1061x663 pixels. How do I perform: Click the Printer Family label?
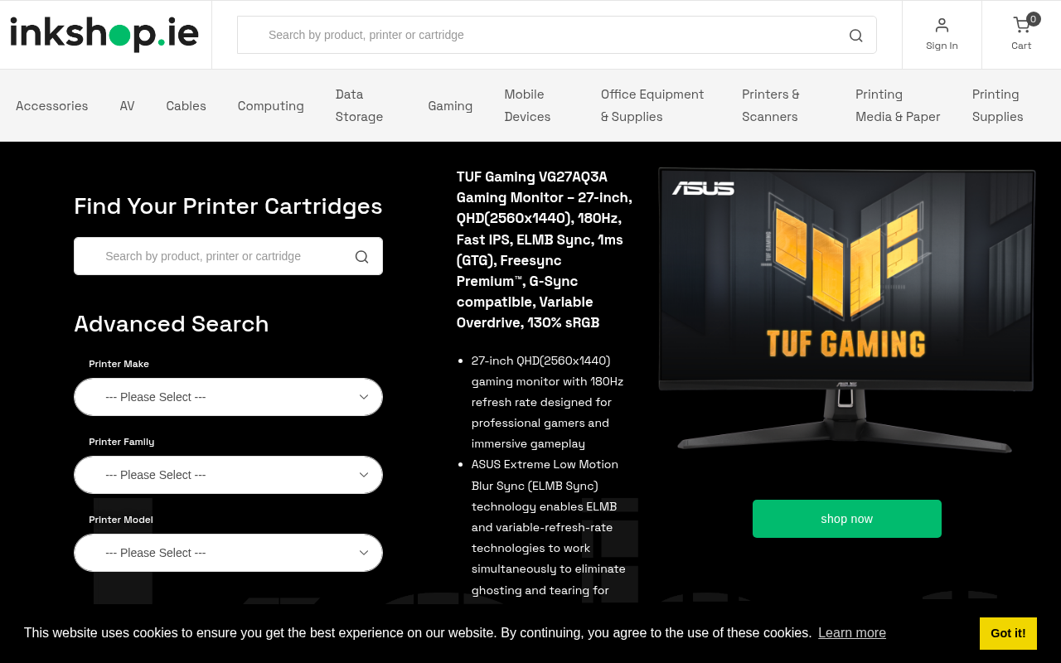coord(122,442)
